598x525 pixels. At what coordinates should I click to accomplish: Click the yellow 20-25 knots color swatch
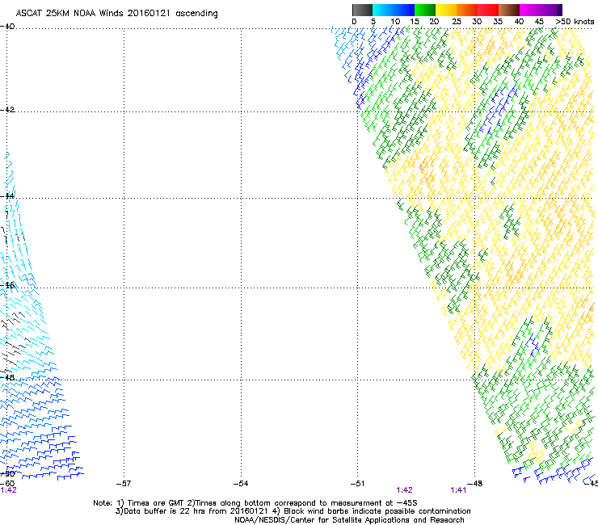pos(446,10)
